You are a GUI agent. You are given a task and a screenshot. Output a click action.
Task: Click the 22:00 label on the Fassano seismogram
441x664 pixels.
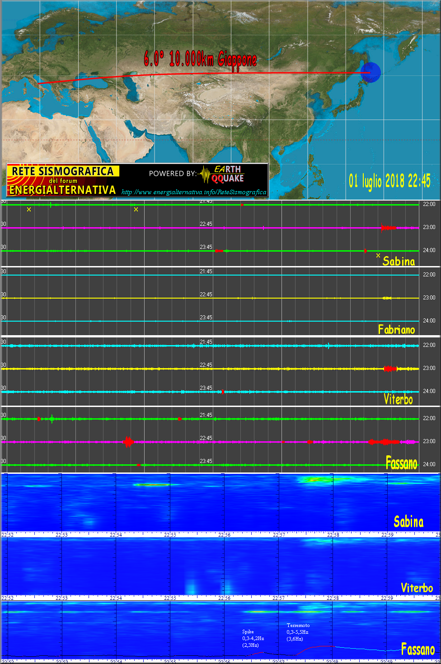(429, 418)
